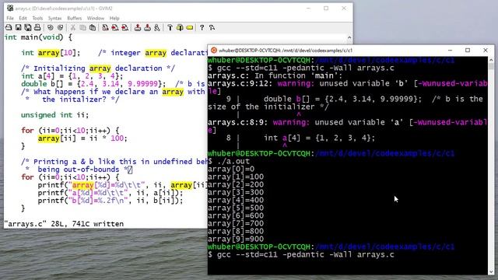Viewport: 498px width, 280px height.
Task: Click 'array[ii] = ii * 100;' line in editor
Action: point(82,138)
